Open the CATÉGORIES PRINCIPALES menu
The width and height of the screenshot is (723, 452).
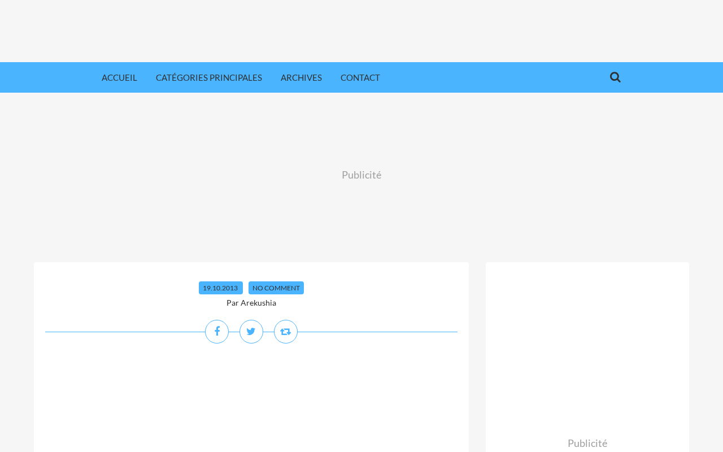(209, 77)
